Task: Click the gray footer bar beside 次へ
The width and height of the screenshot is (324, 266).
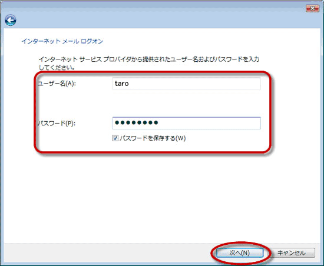Action: click(107, 253)
